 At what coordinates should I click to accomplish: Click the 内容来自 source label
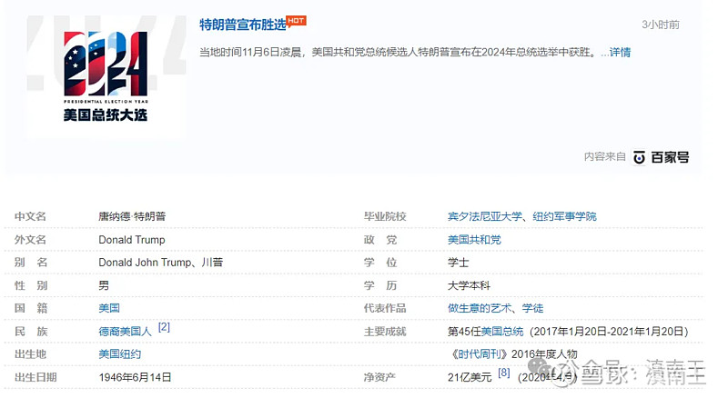pos(605,157)
